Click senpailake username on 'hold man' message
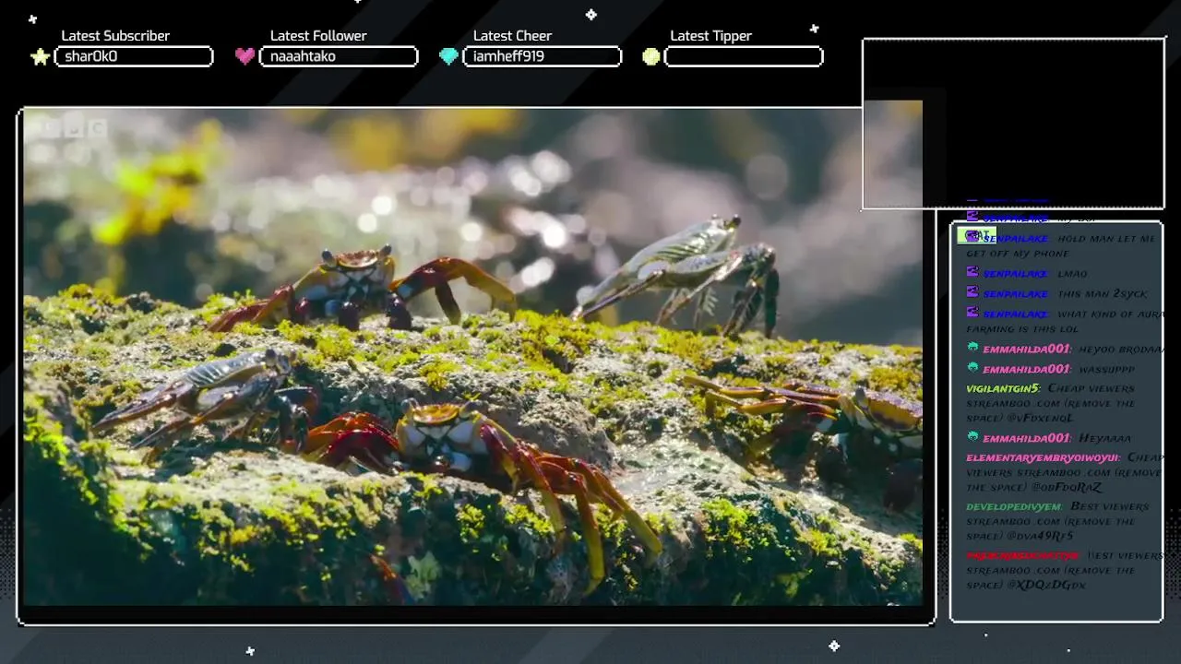Screen dimensions: 1181x664 click(x=1016, y=239)
